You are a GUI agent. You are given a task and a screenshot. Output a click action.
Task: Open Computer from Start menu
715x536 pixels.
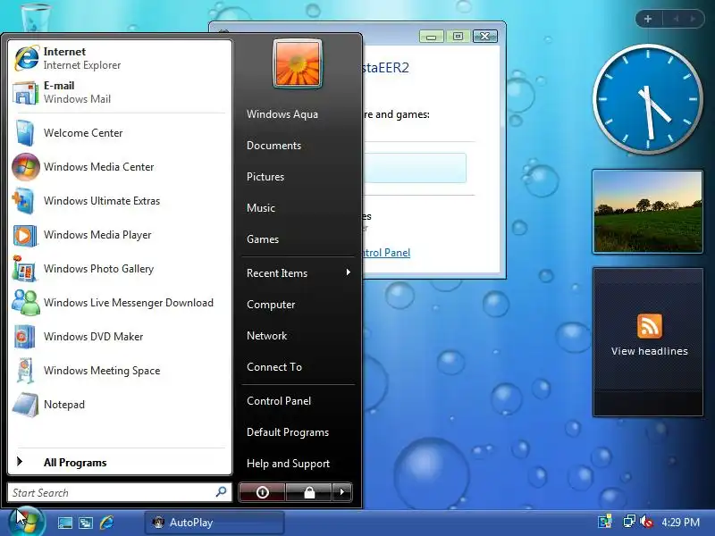click(271, 305)
